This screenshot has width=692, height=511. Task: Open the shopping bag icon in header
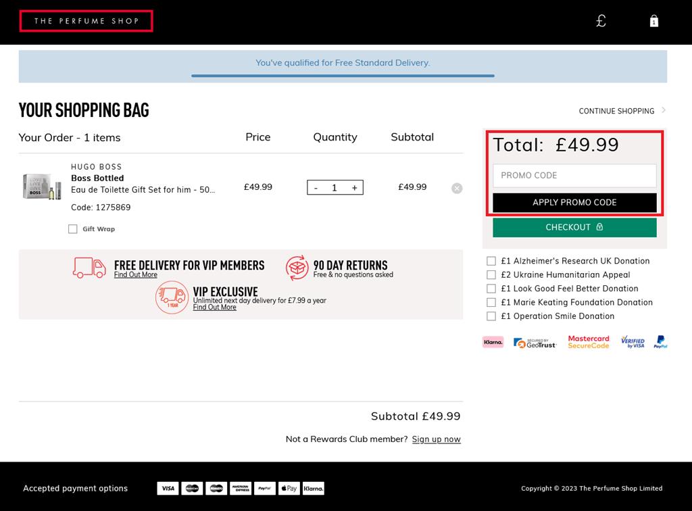point(654,21)
